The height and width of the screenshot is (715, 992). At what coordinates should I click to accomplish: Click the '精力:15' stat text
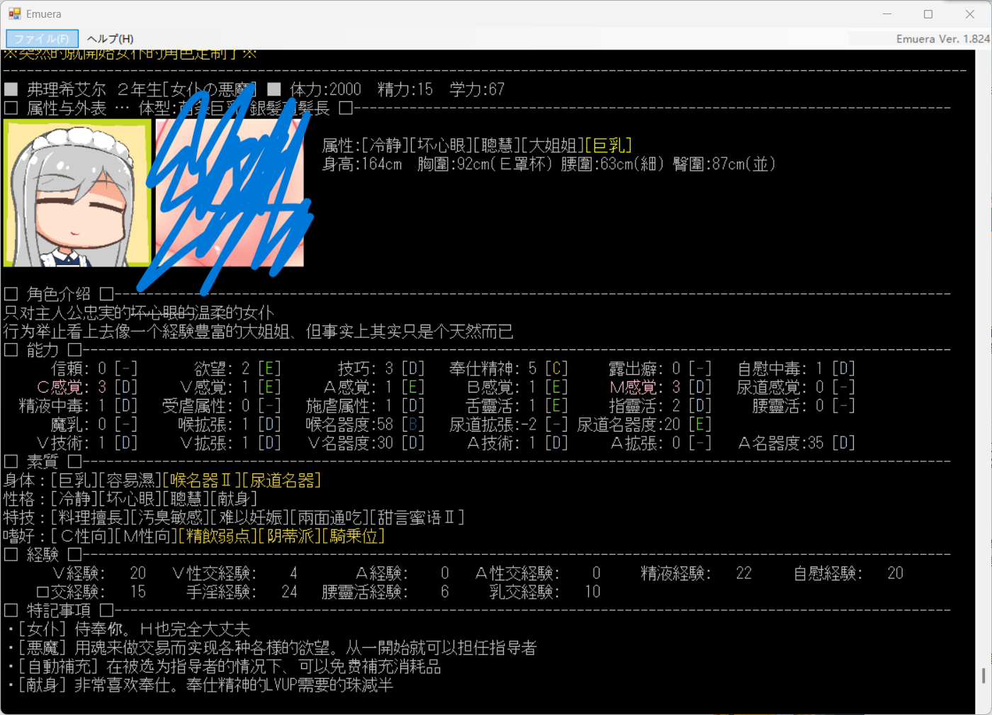[405, 89]
